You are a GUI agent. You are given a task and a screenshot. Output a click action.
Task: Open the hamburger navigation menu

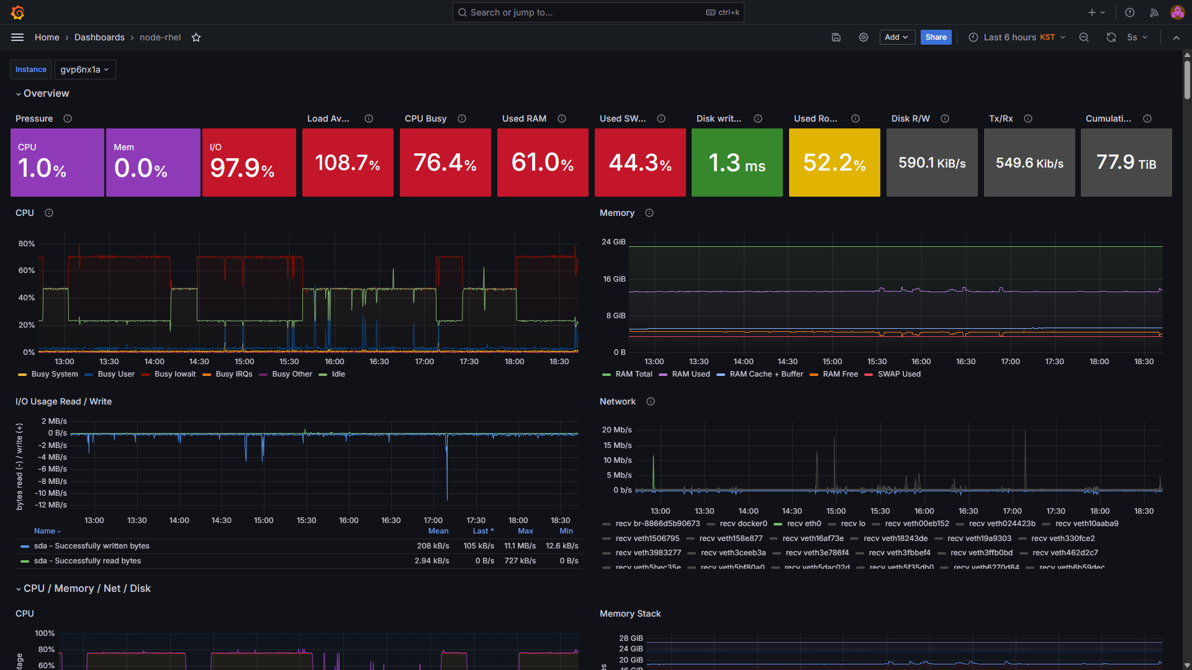pyautogui.click(x=17, y=37)
